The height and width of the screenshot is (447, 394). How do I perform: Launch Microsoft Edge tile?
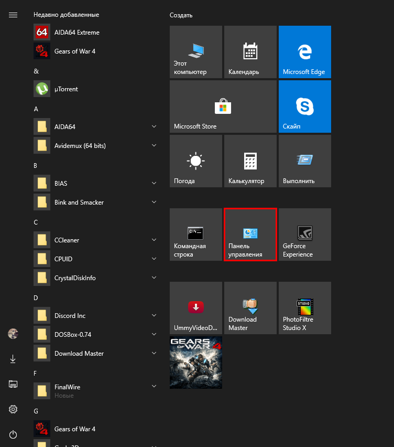tap(305, 52)
